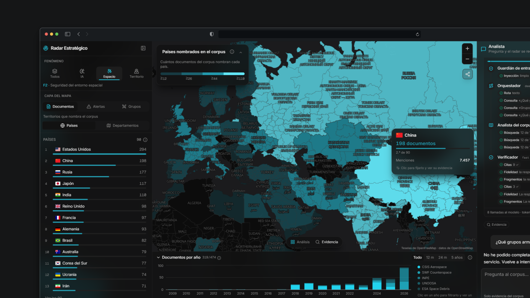The height and width of the screenshot is (298, 530).
Task: Open info icon next to Países count 90
Action: pyautogui.click(x=145, y=140)
